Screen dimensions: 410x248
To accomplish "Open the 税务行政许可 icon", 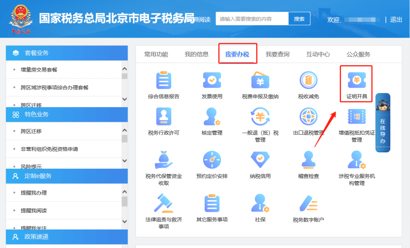I will pos(164,116).
